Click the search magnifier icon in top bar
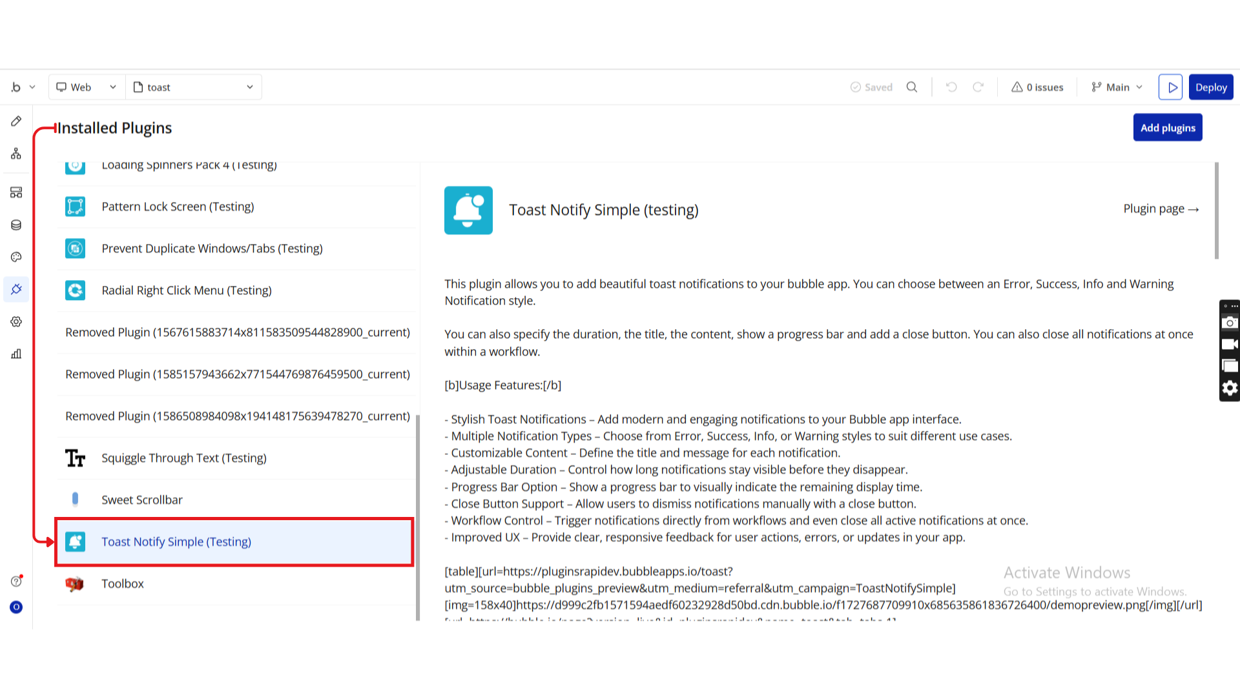The height and width of the screenshot is (697, 1240). click(x=912, y=87)
